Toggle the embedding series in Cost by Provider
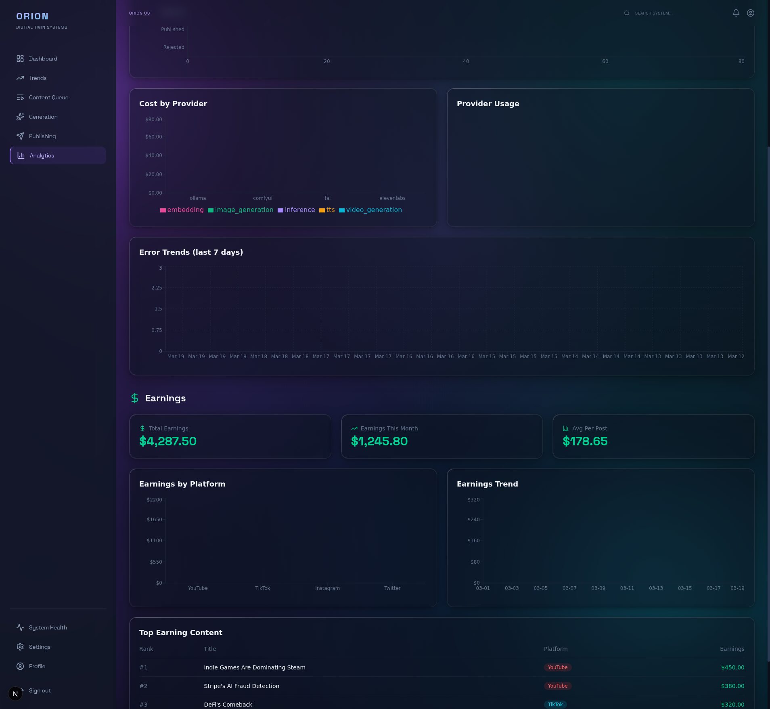770x709 pixels. pos(182,210)
